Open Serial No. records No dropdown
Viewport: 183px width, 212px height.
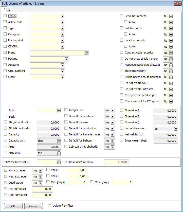(x=171, y=16)
